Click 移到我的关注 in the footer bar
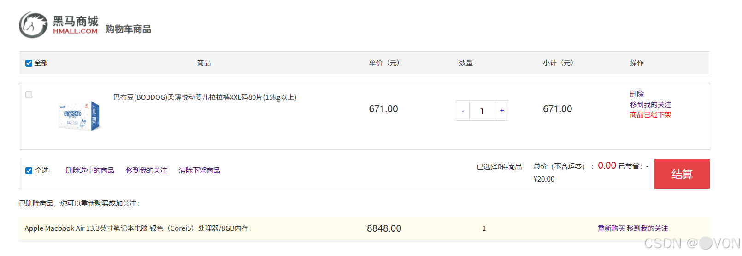The image size is (742, 256). [x=147, y=171]
